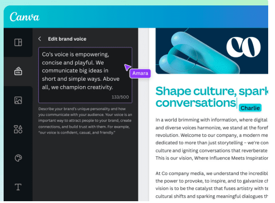Select the color palette sidebar icon
Image resolution: width=275 pixels, height=203 pixels.
click(18, 158)
